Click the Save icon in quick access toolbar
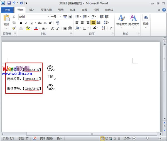Screen dimensions: 167x141 pyautogui.click(x=9, y=3)
